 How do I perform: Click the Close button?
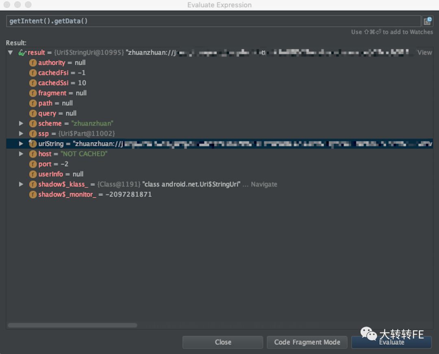(x=223, y=342)
